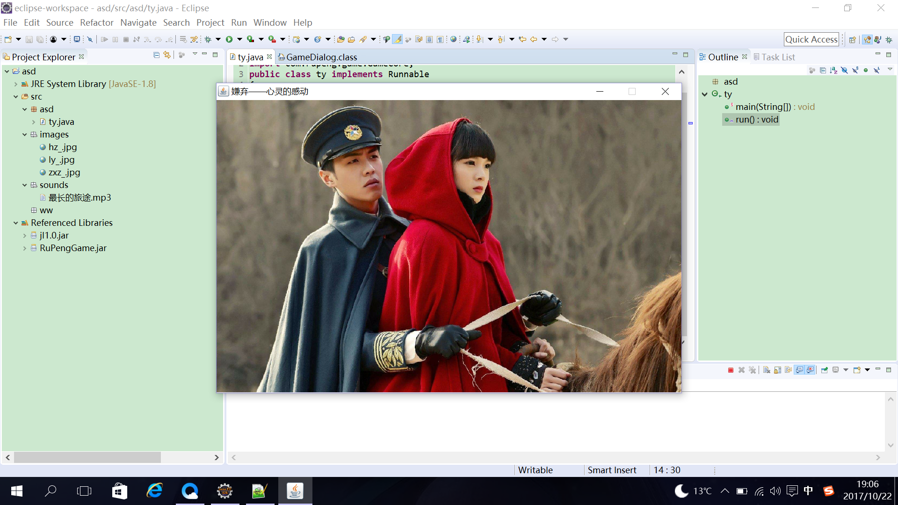Click the Back navigation arrow
The width and height of the screenshot is (898, 505).
pos(534,39)
